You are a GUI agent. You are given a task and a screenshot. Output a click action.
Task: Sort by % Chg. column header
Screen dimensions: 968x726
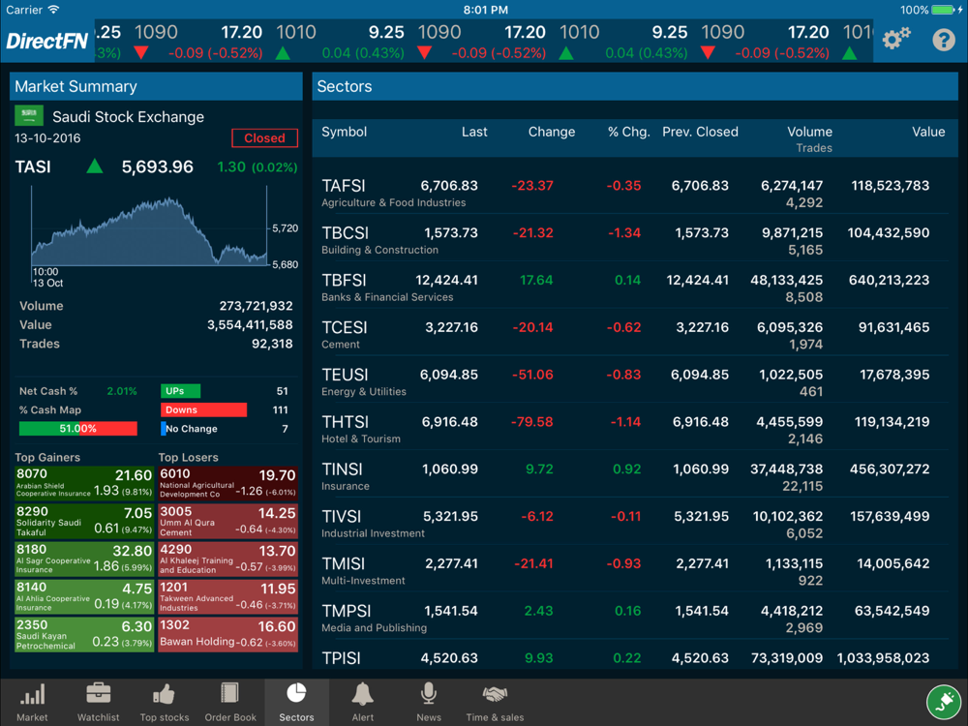coord(628,132)
